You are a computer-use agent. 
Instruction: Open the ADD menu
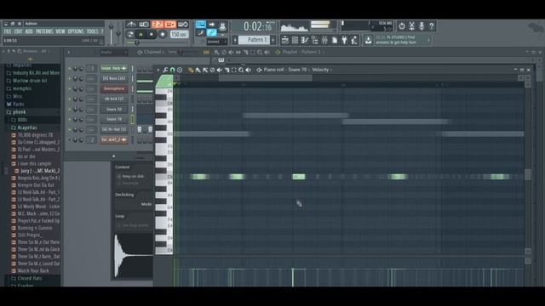[x=29, y=31]
